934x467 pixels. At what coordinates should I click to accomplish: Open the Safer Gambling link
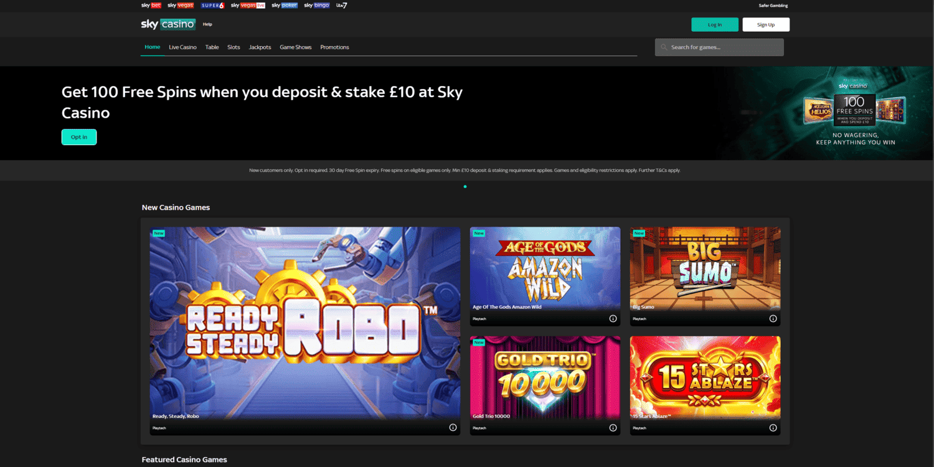click(773, 6)
